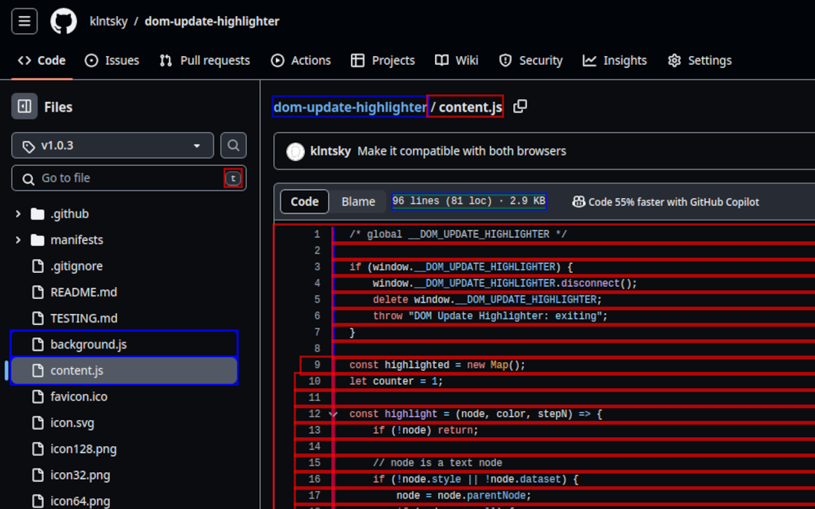The image size is (815, 509).
Task: Open file search with the magnifying glass icon
Action: [x=233, y=145]
